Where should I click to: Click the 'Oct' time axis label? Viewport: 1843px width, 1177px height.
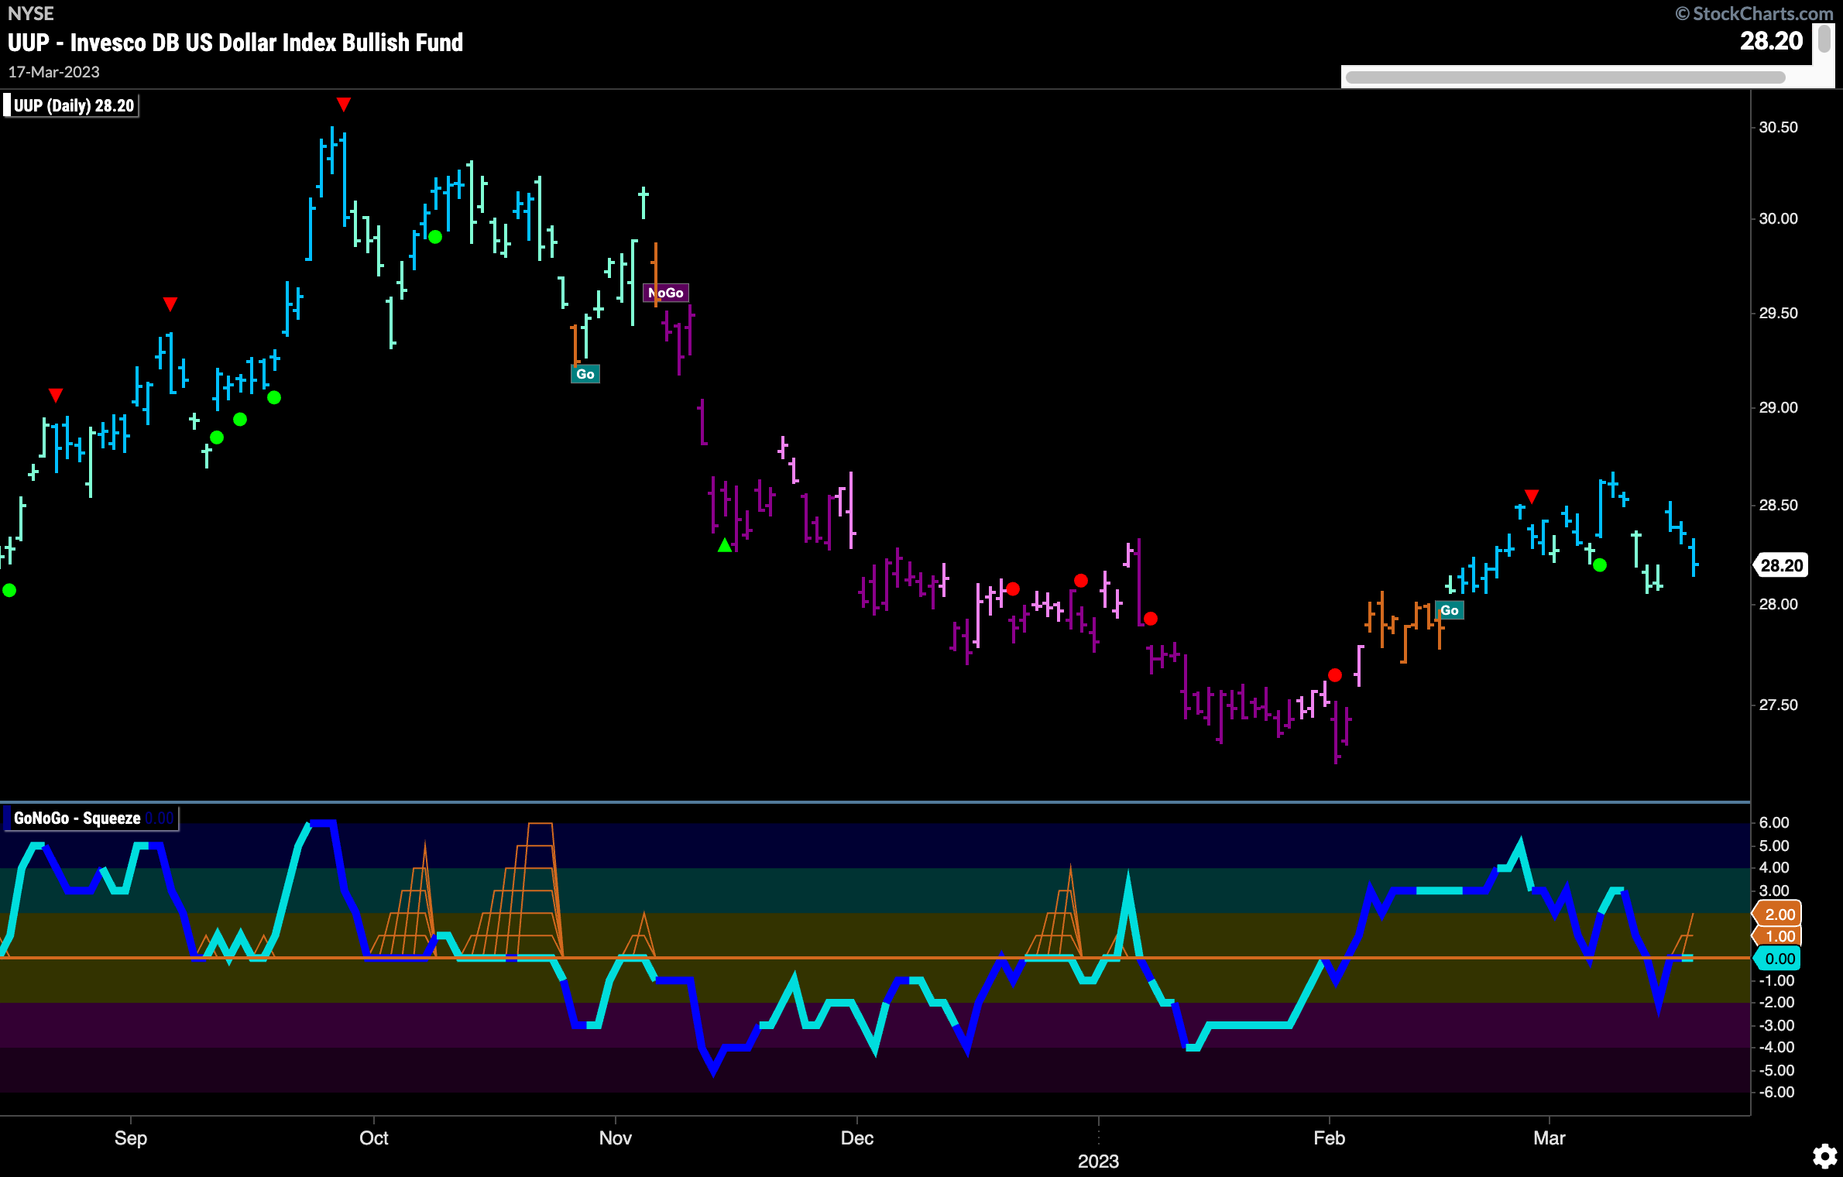(374, 1138)
